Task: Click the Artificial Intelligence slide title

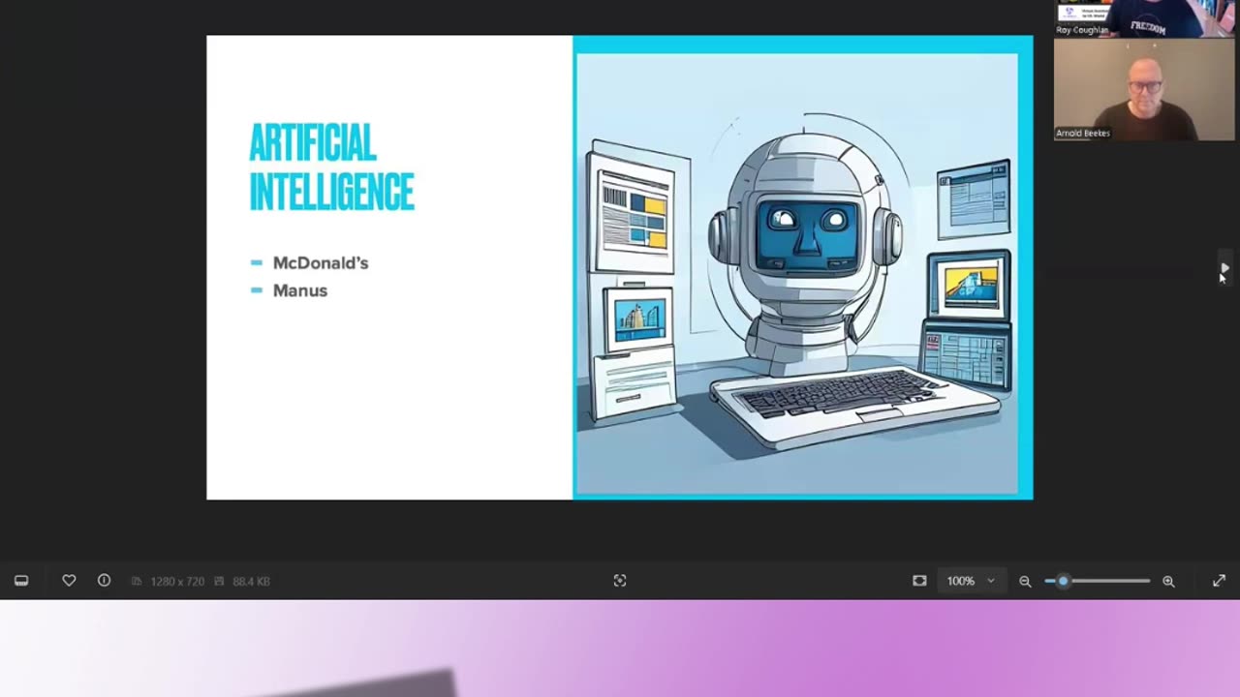Action: [x=331, y=167]
